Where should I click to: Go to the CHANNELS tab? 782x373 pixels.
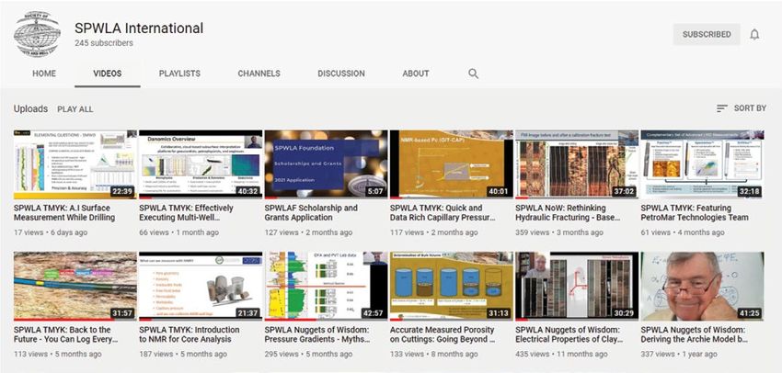[259, 73]
